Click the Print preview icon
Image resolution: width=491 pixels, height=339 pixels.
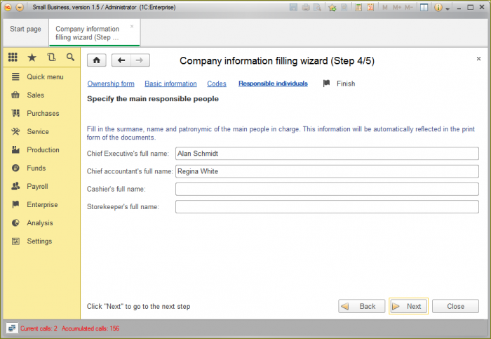[x=318, y=8]
